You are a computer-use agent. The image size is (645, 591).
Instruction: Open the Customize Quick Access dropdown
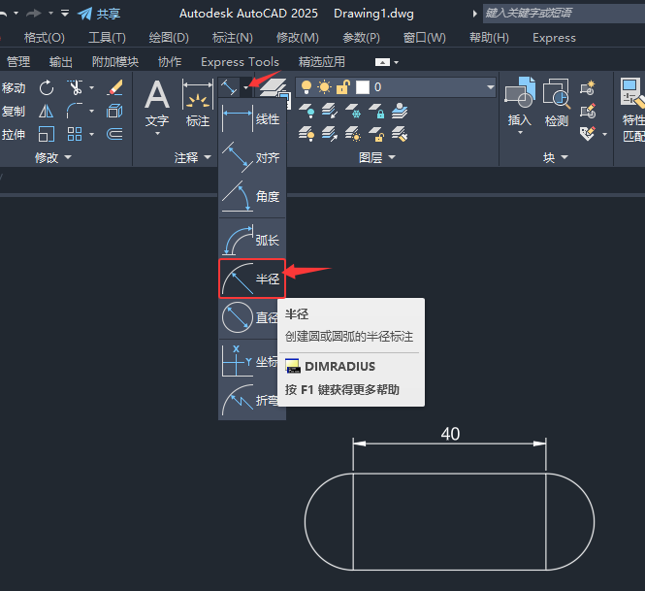pyautogui.click(x=65, y=14)
